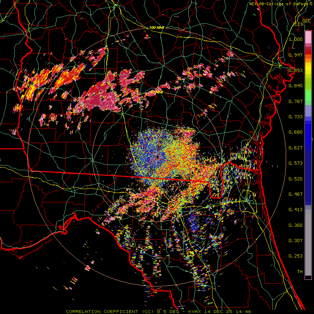Click the 'DEC' label above the color scale
This screenshot has width=314, height=314.
(306, 21)
